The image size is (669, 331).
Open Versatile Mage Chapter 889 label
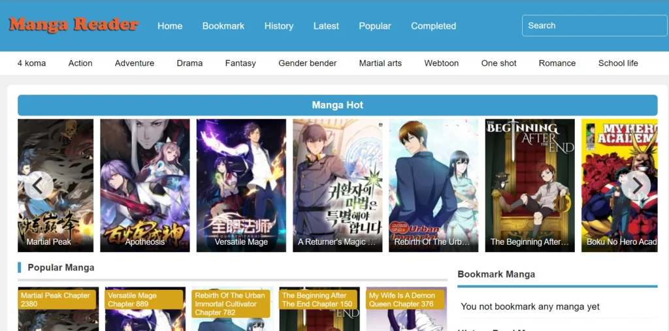[144, 300]
